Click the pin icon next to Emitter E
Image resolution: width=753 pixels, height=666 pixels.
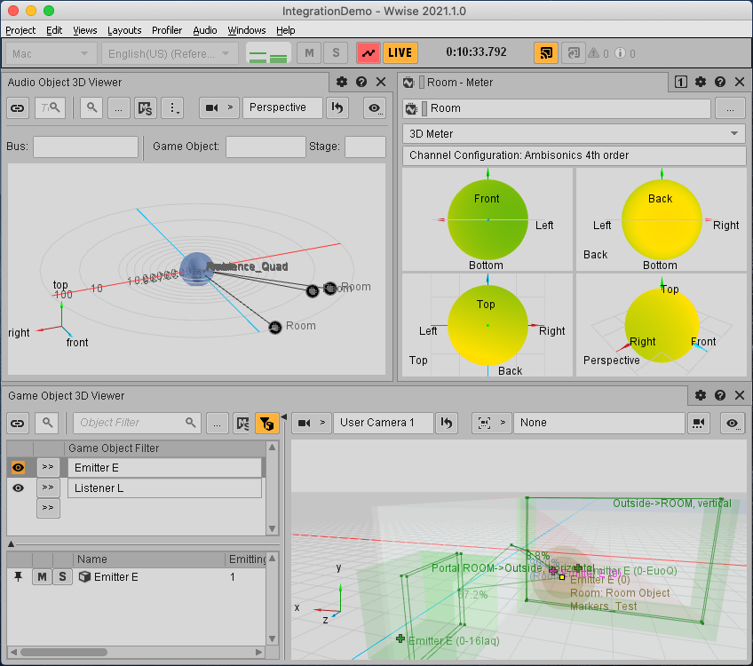[x=18, y=577]
